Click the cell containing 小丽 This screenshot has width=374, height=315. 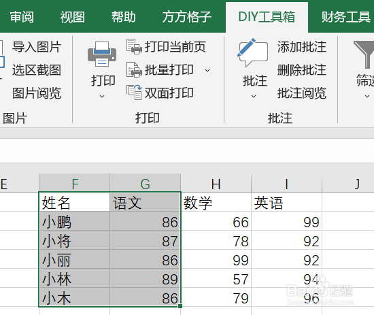pyautogui.click(x=74, y=259)
